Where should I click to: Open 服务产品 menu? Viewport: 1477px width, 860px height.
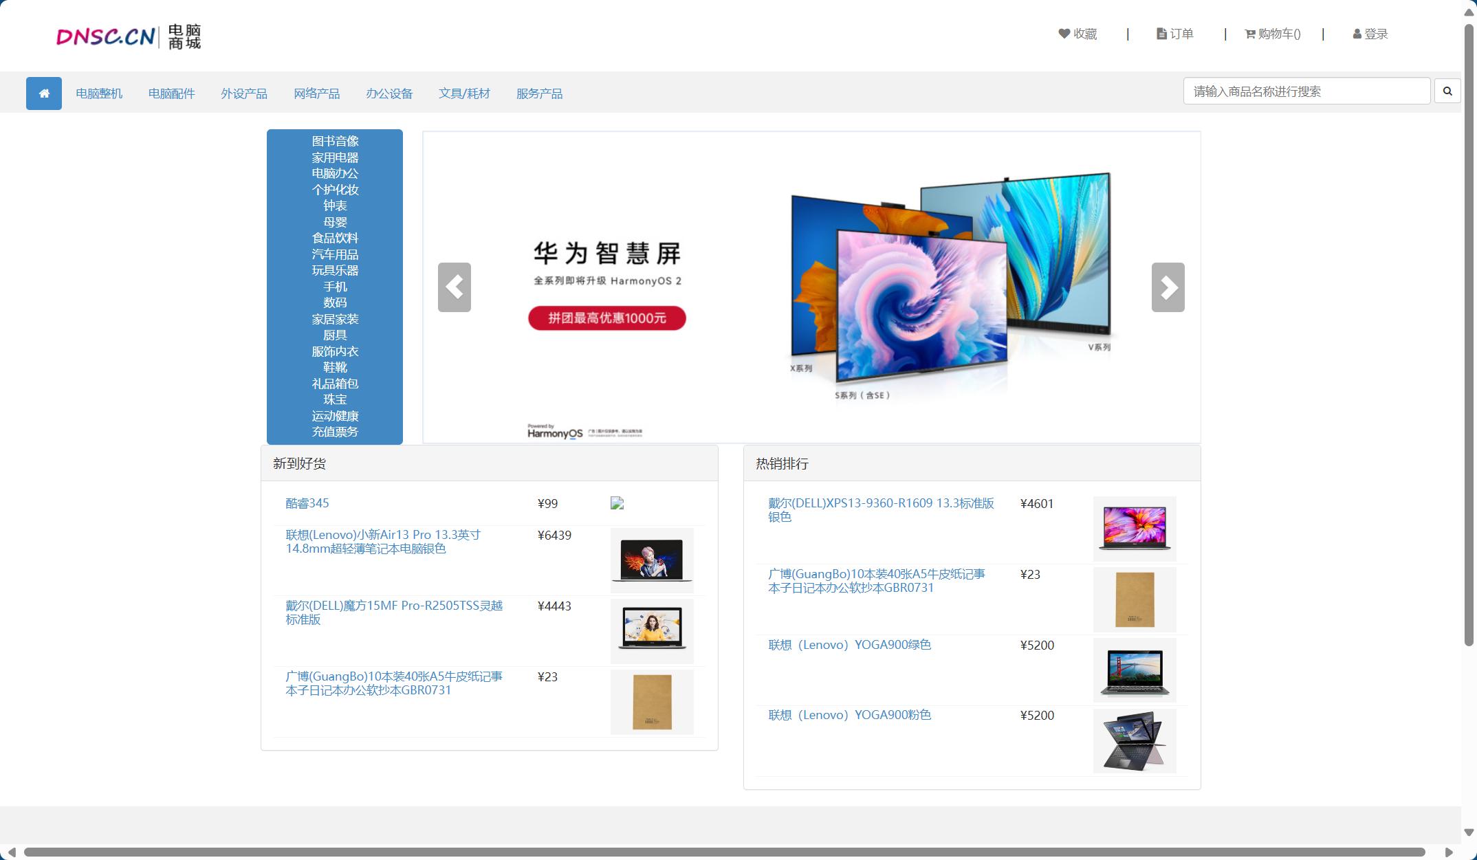[540, 93]
